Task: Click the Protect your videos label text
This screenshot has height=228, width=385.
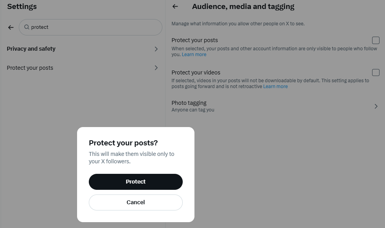Action: click(196, 72)
